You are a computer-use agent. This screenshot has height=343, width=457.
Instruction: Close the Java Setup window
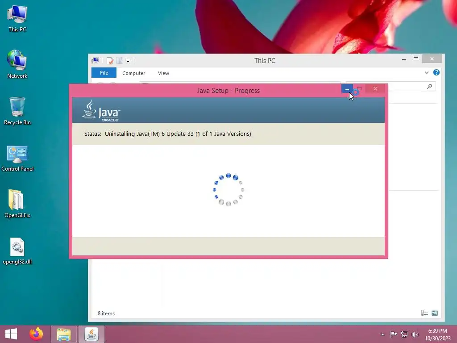pyautogui.click(x=375, y=89)
